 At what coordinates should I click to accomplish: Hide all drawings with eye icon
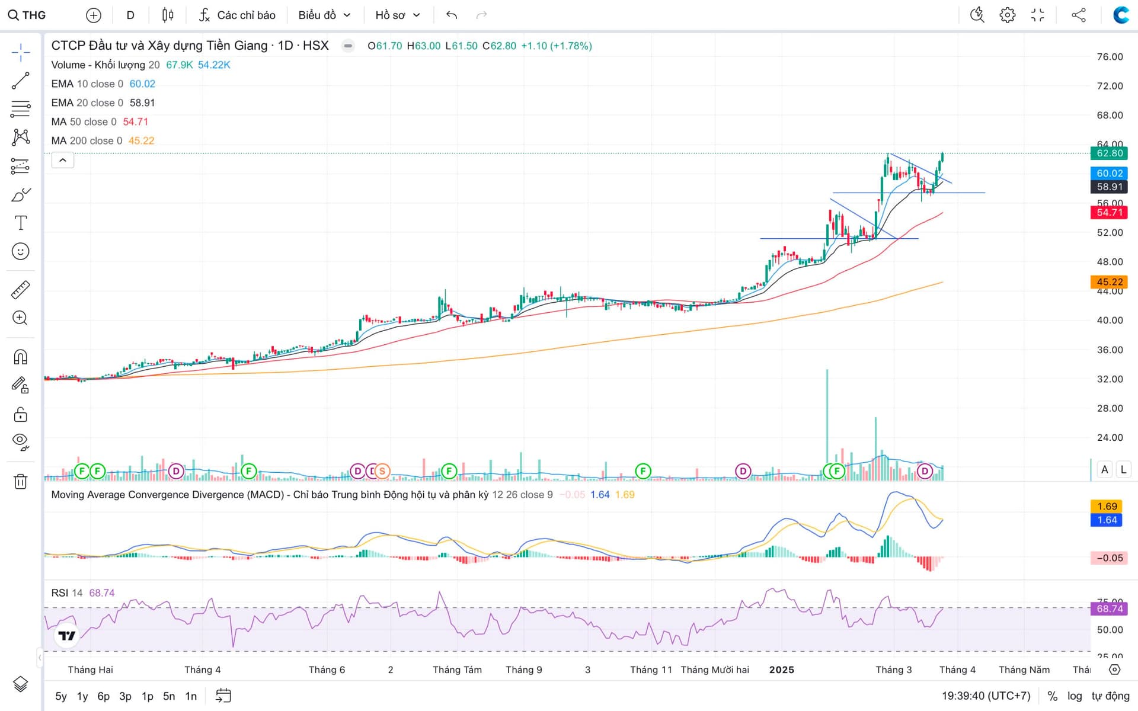20,442
